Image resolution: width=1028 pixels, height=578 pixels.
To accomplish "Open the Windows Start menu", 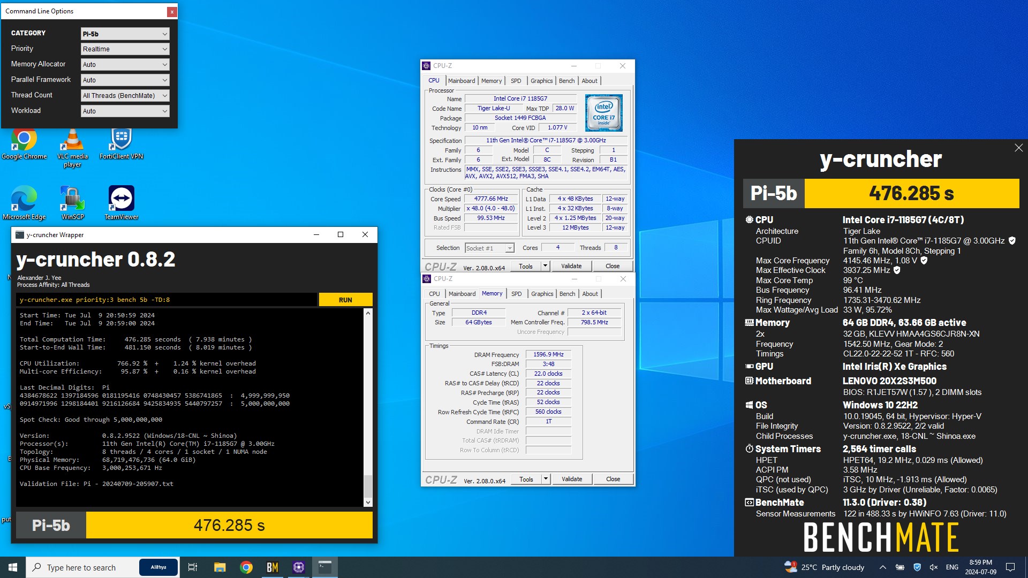I will click(13, 567).
